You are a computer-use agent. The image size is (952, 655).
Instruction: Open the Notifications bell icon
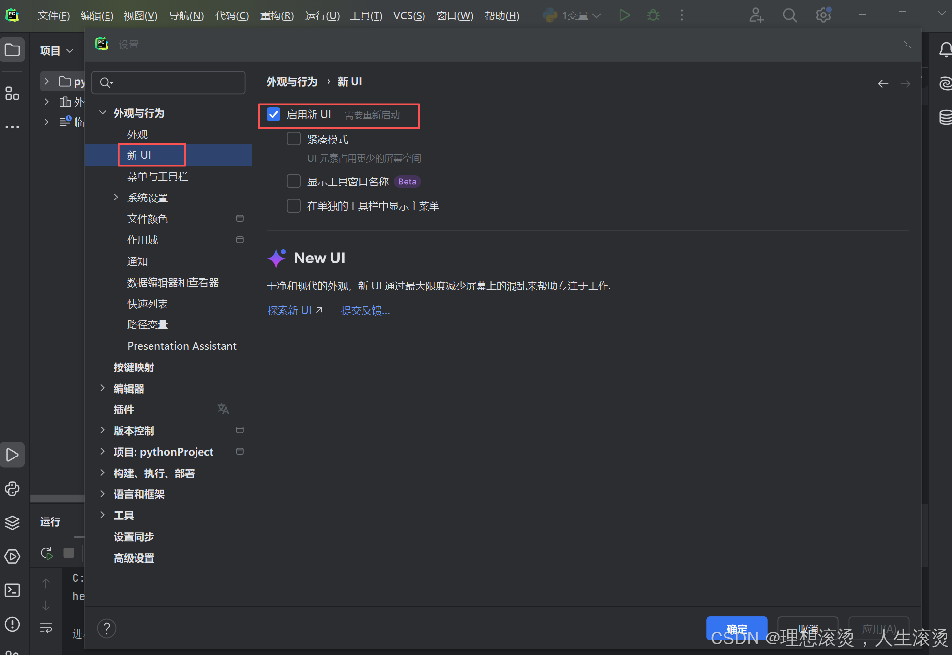click(x=945, y=50)
